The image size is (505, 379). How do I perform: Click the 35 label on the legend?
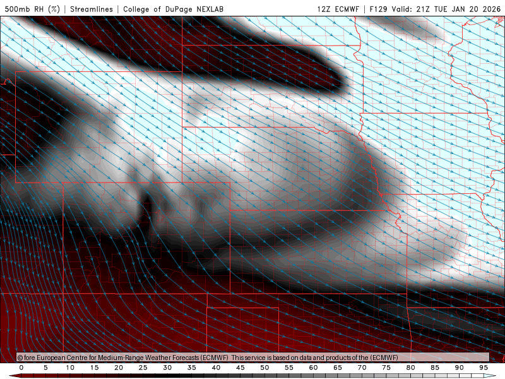click(192, 368)
